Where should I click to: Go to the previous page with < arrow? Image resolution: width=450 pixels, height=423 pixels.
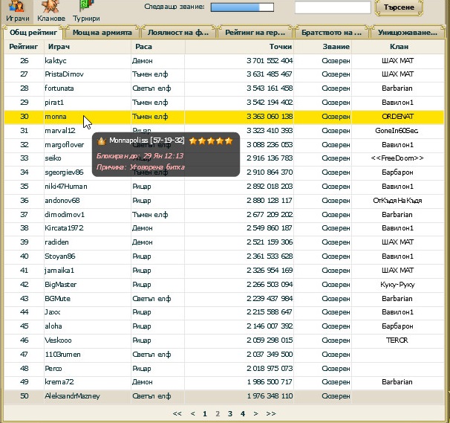pyautogui.click(x=193, y=413)
